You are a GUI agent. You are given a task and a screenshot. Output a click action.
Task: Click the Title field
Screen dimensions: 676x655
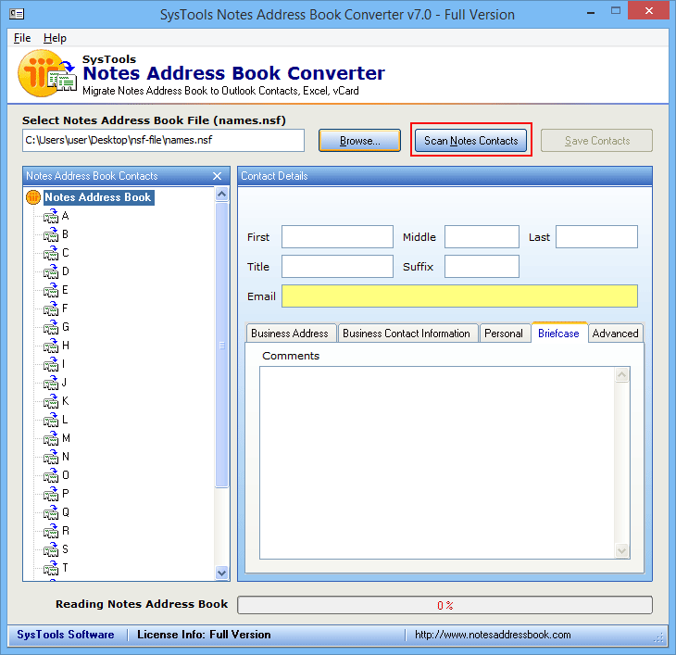click(x=338, y=267)
